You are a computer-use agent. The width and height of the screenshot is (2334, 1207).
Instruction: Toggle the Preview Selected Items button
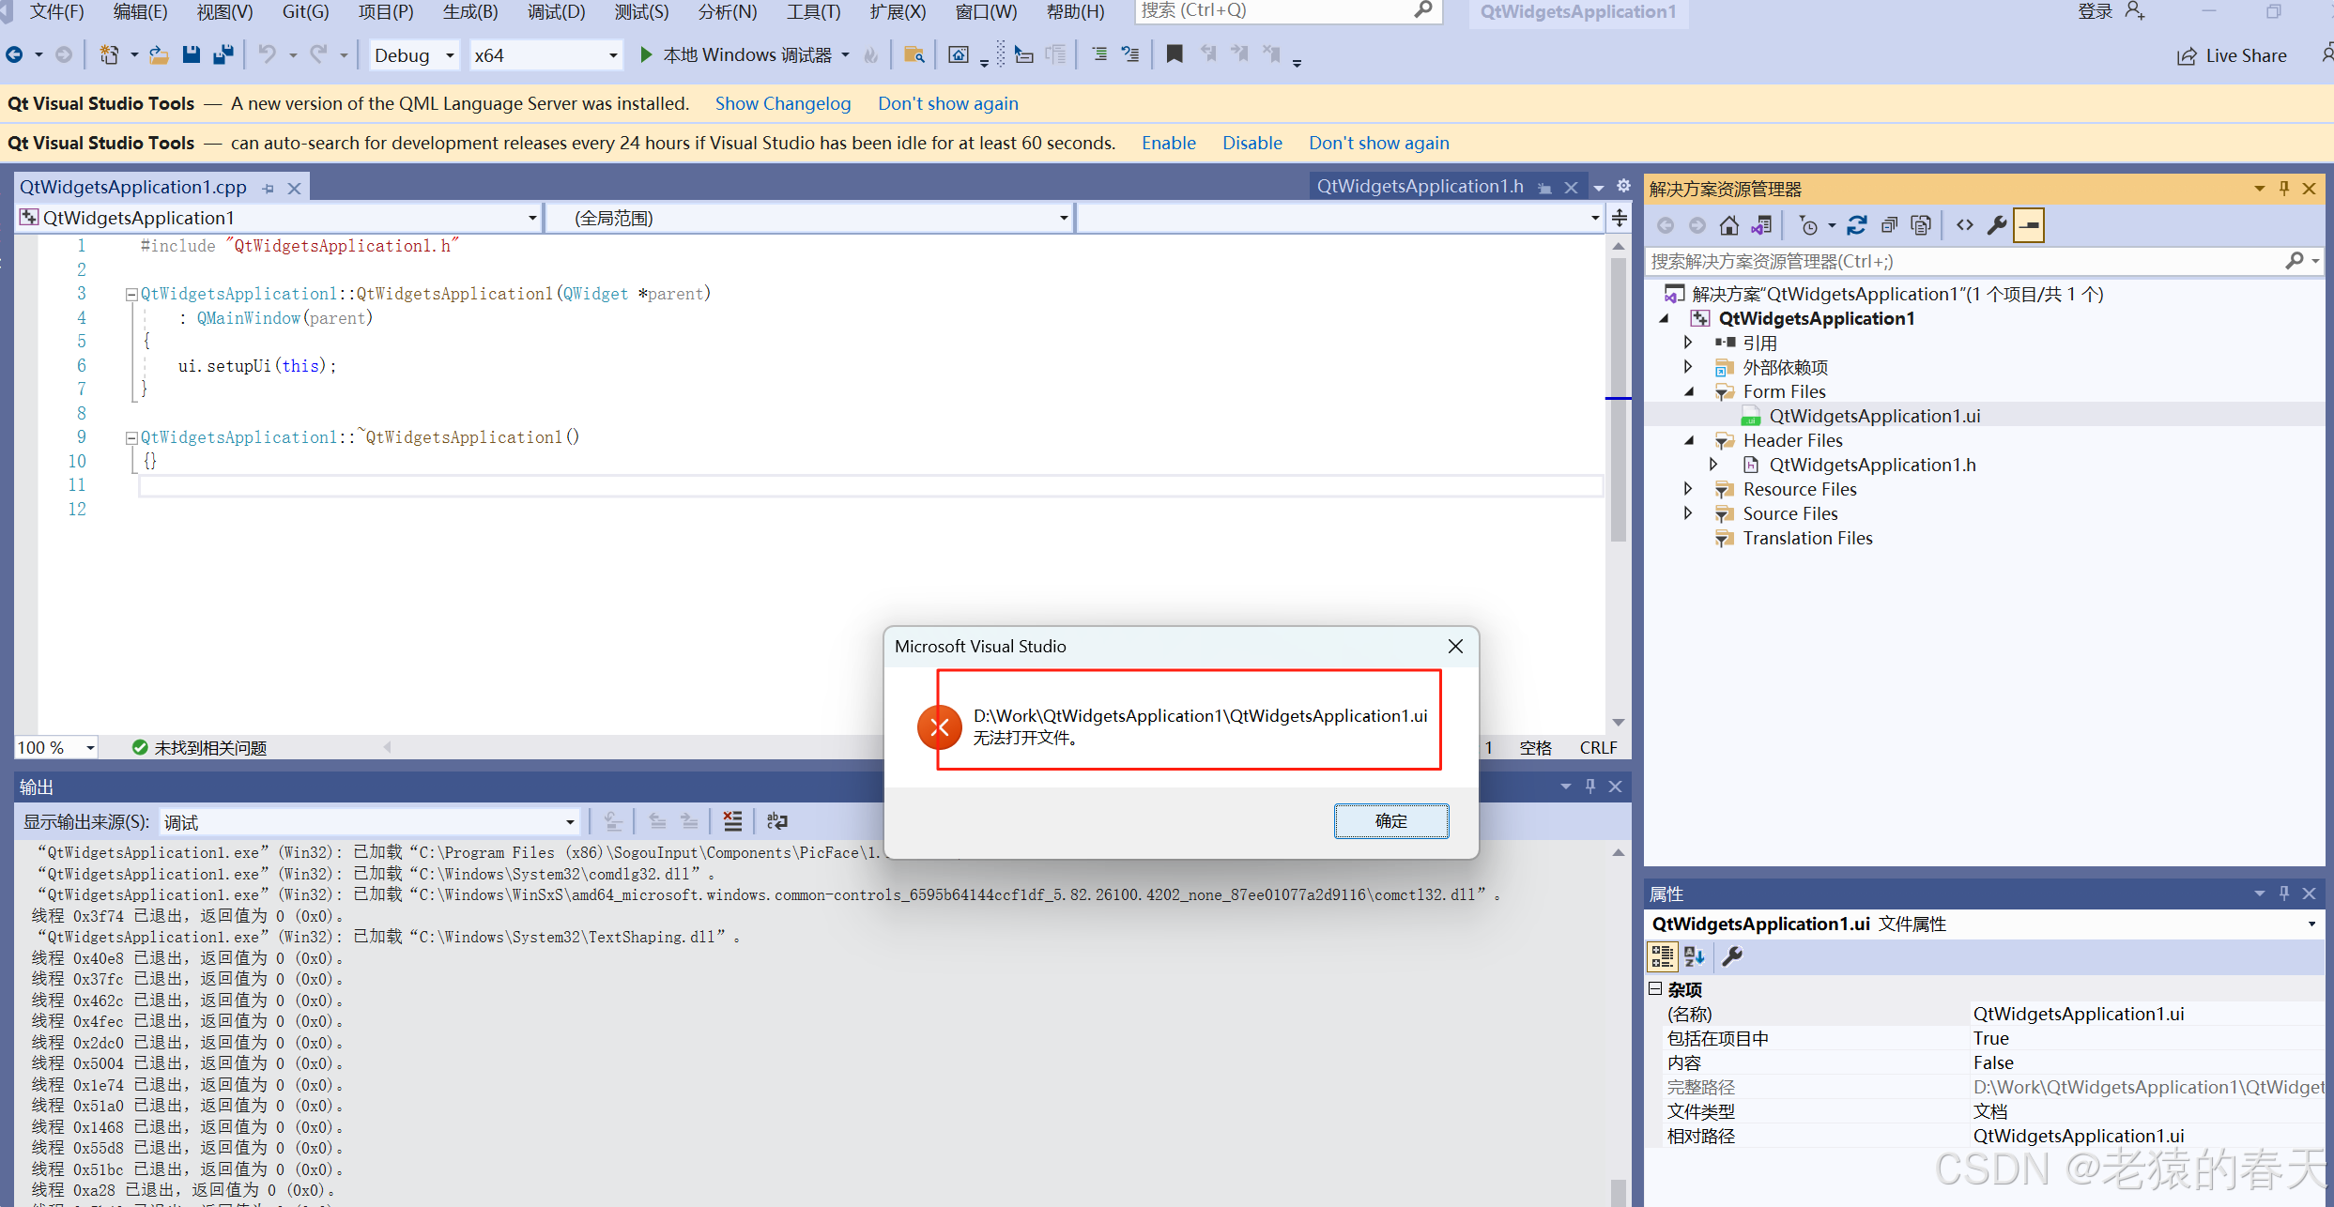(2029, 225)
